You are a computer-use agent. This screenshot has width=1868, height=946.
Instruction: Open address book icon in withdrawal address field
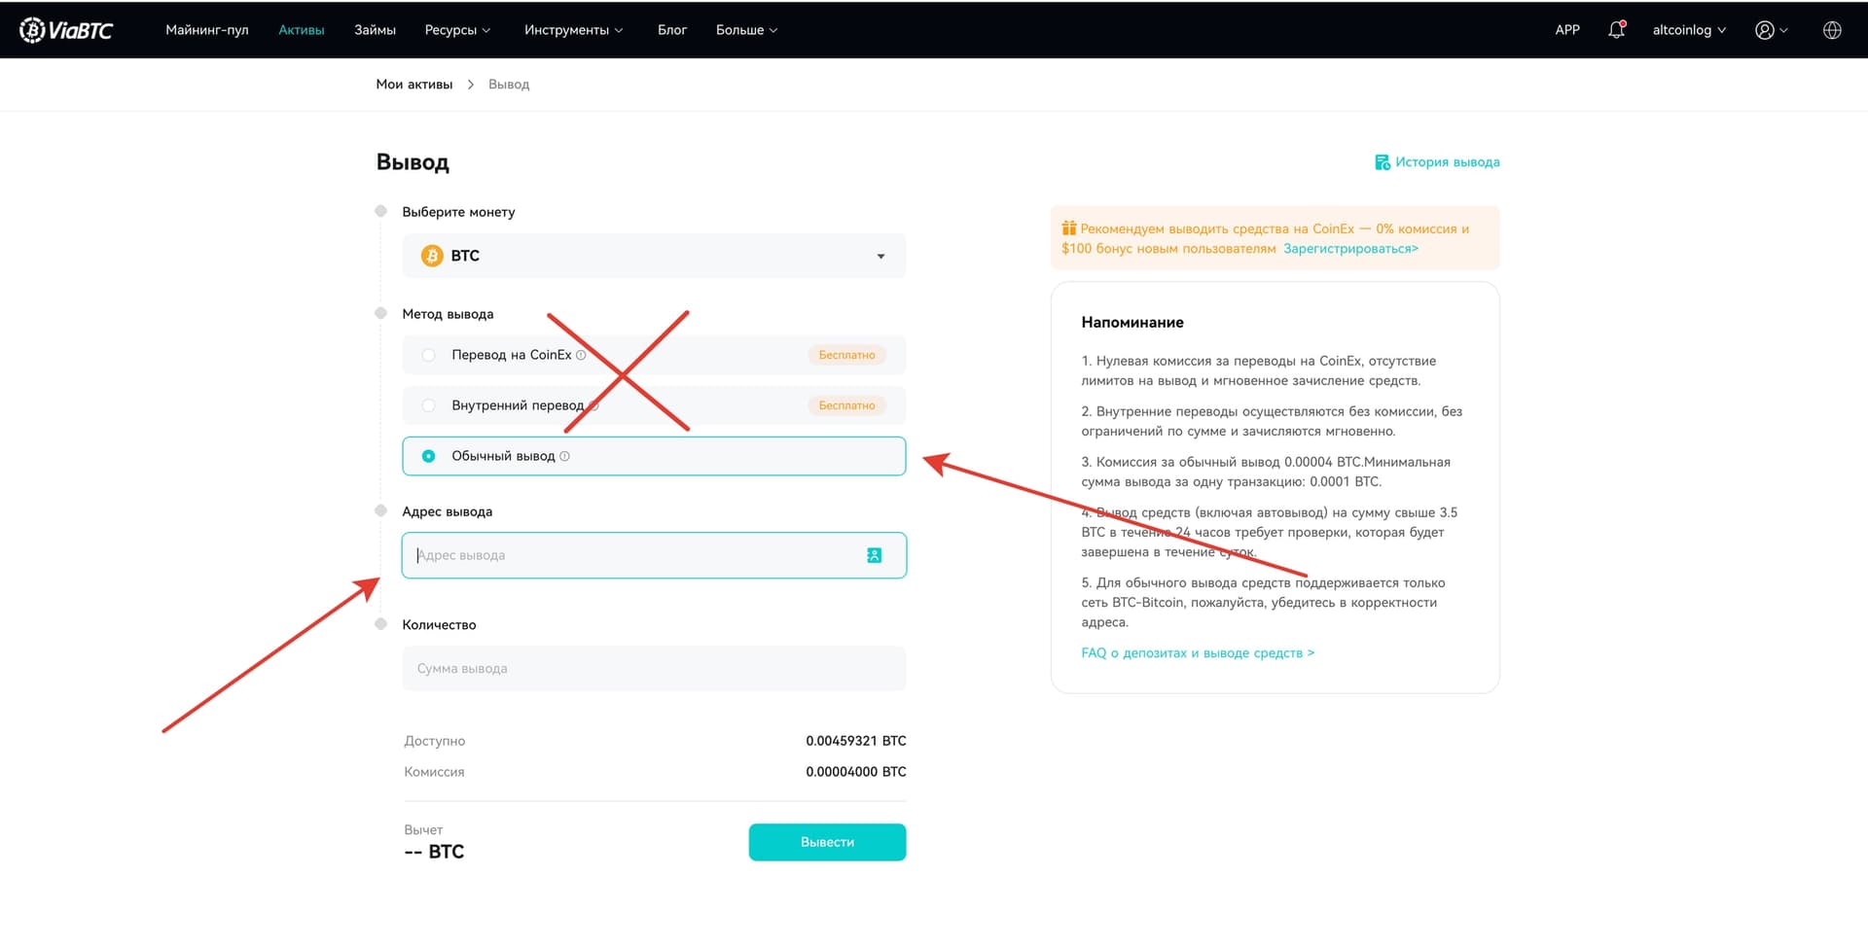click(x=874, y=555)
